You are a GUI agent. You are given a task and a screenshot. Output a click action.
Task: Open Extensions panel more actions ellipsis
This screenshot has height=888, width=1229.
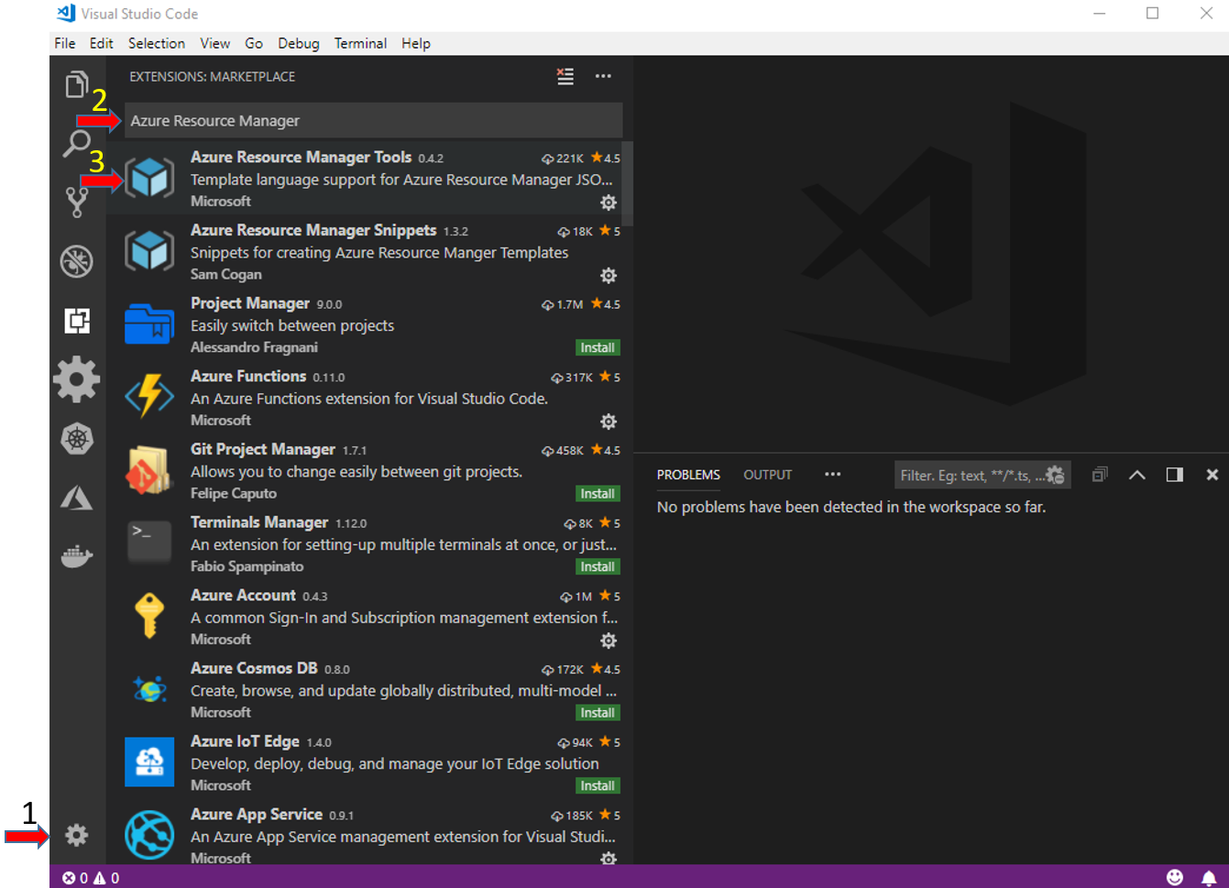click(x=603, y=77)
